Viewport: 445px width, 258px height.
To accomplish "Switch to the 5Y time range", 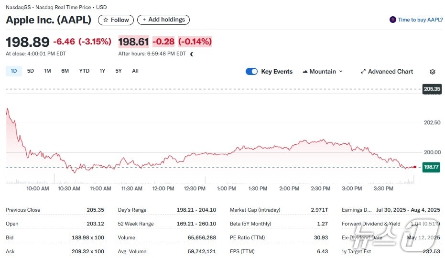I will (x=119, y=71).
